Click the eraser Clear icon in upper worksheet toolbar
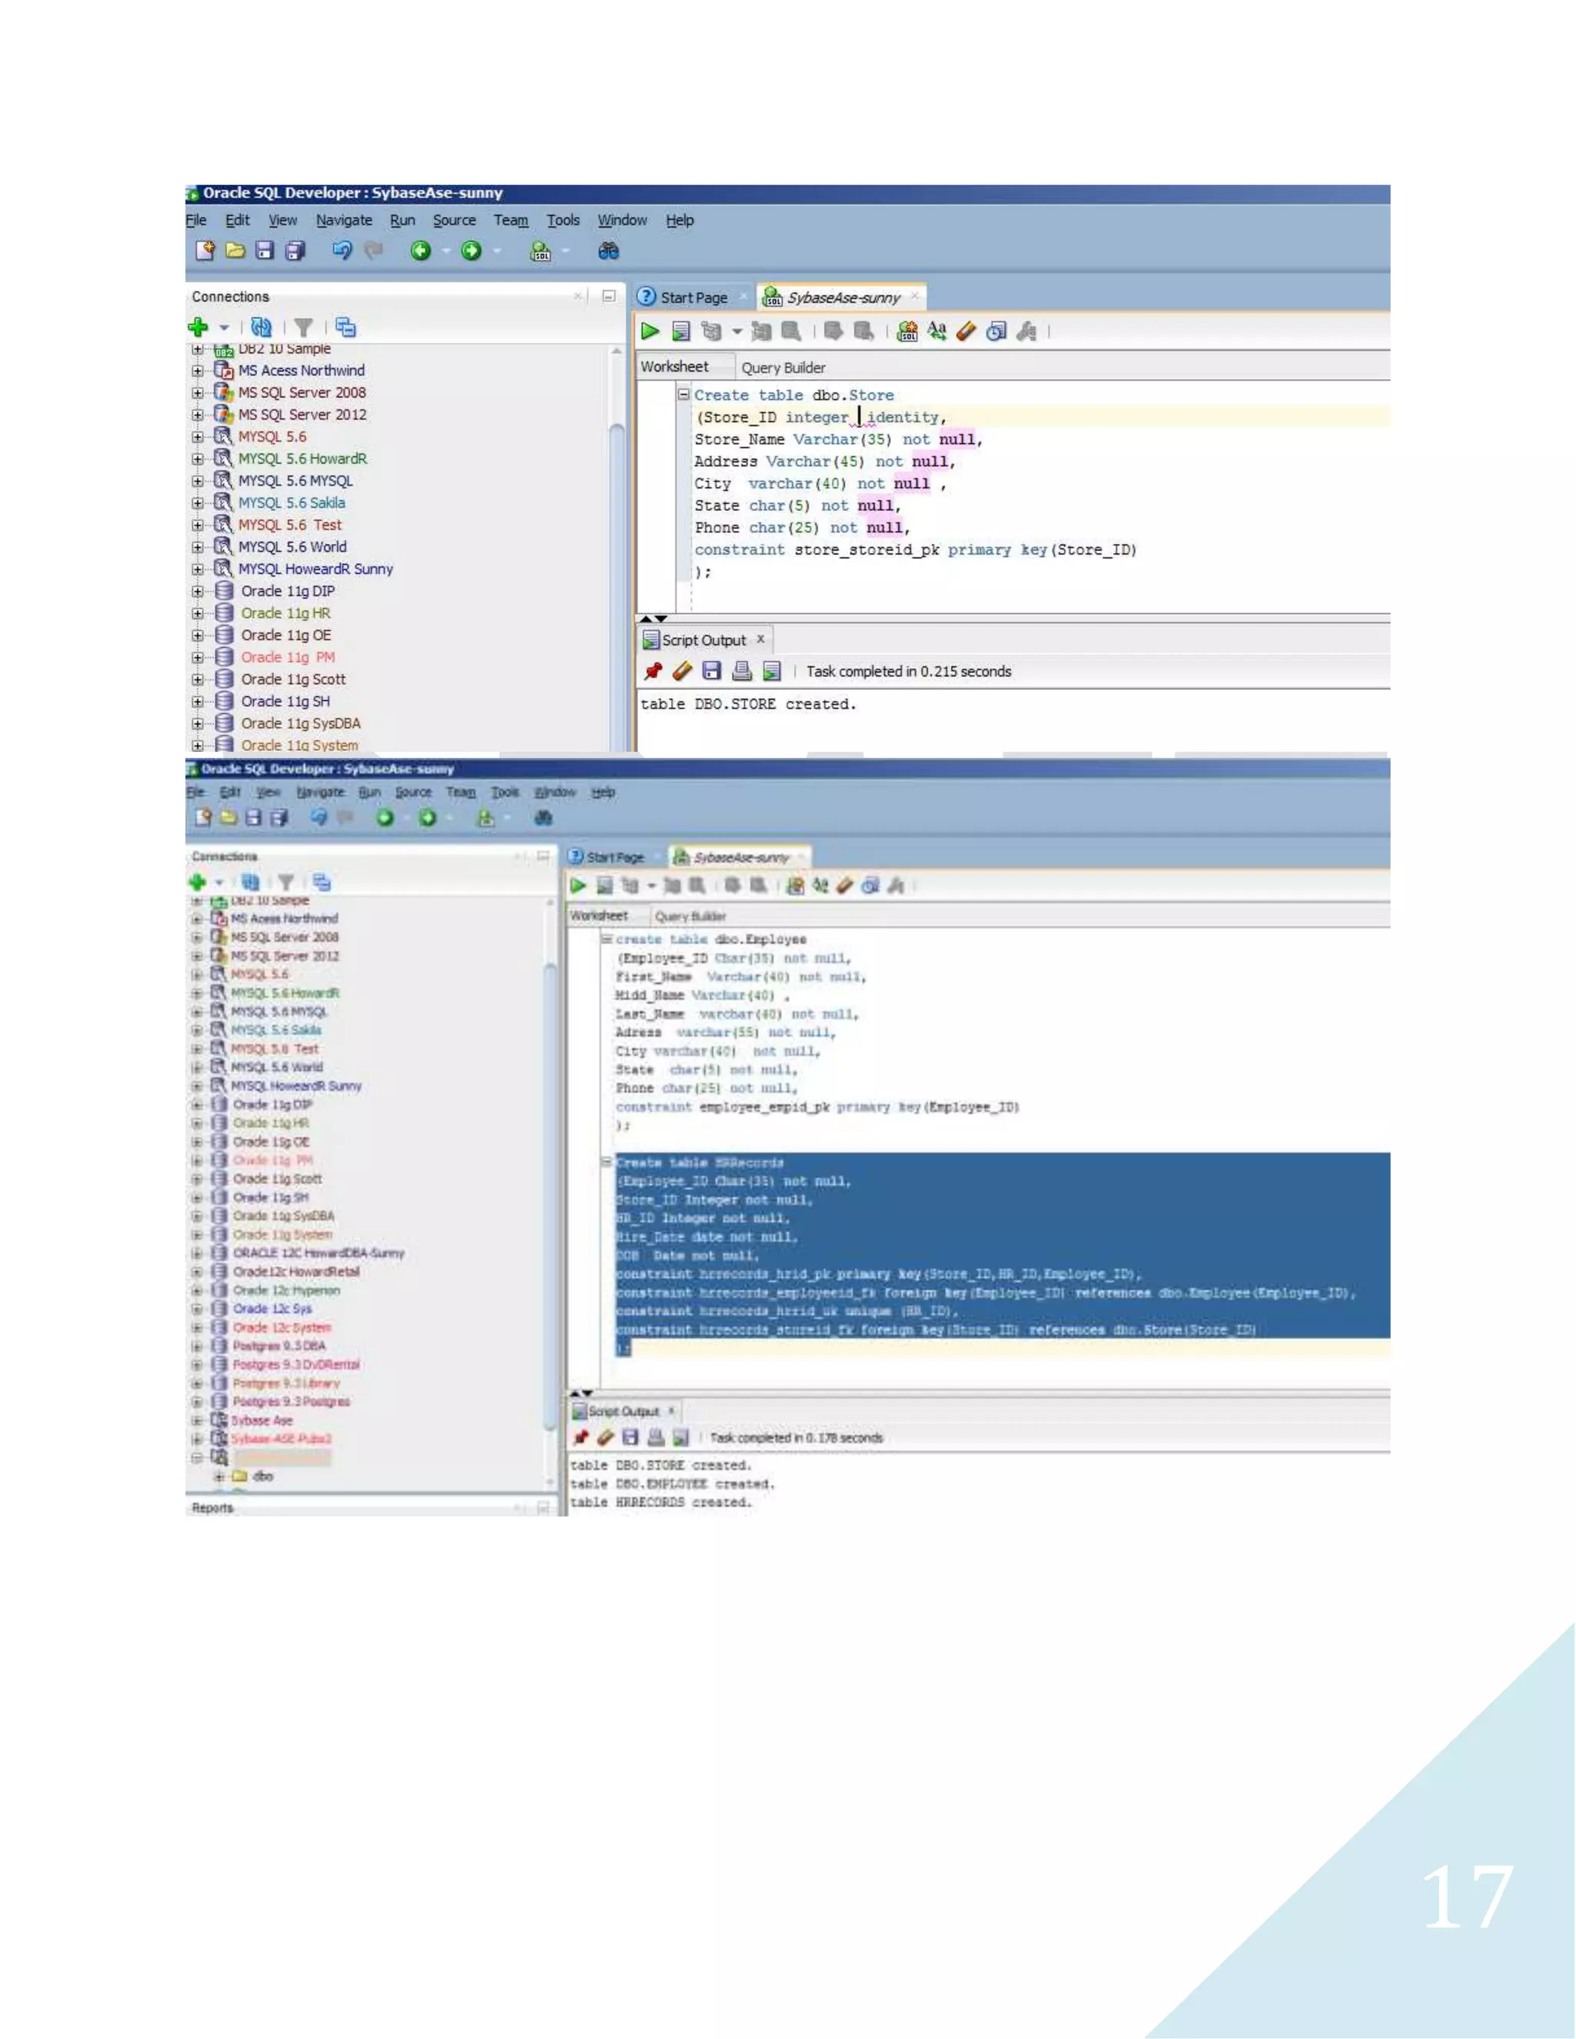Viewport: 1576px width, 2039px height. tap(967, 331)
